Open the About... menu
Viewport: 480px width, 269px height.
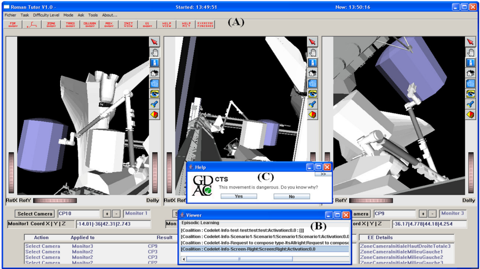[110, 15]
